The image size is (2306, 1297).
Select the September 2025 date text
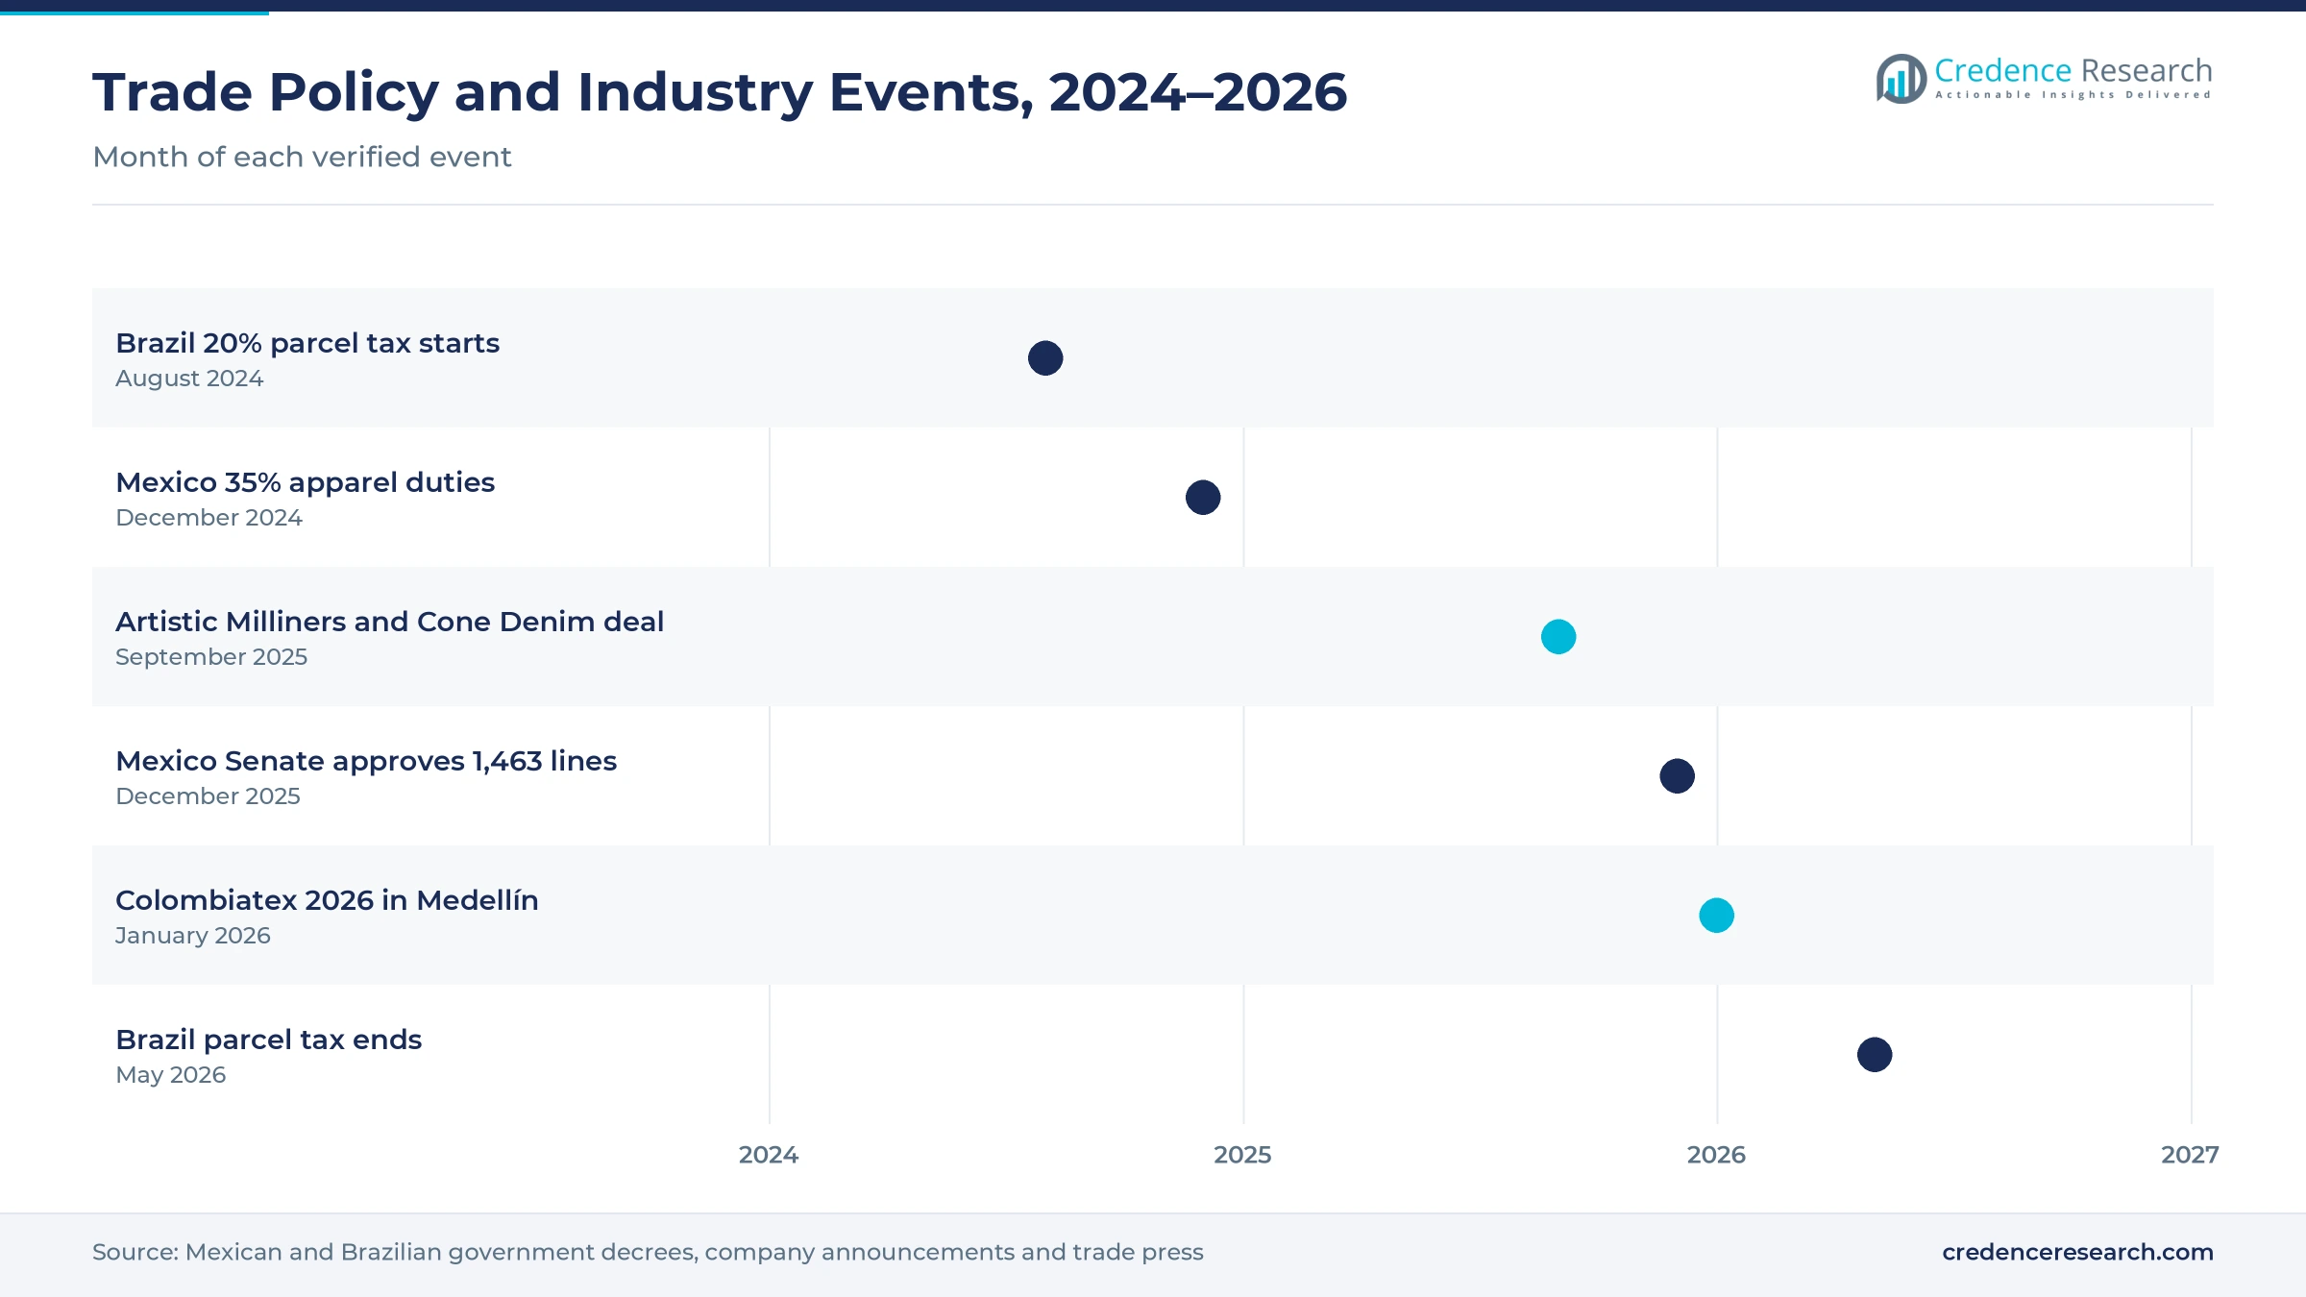[211, 657]
